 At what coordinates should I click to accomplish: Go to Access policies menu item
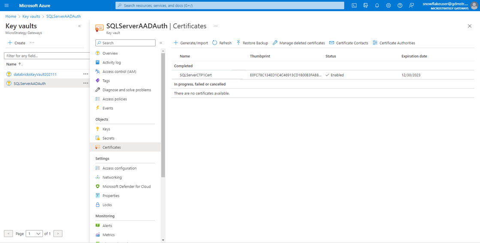click(x=115, y=99)
